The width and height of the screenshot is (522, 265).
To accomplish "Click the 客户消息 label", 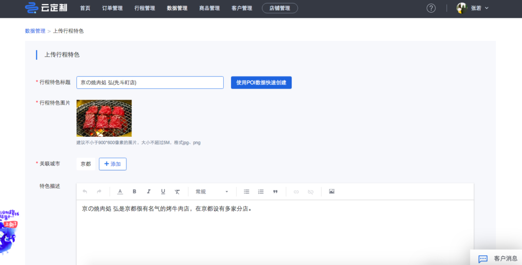I will click(506, 259).
